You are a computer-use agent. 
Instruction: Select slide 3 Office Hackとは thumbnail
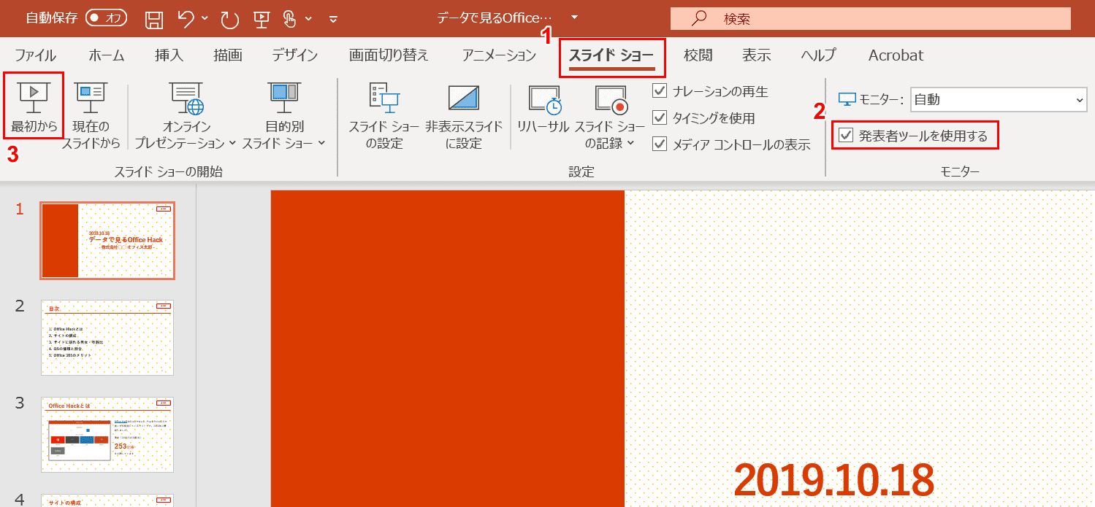coord(107,435)
